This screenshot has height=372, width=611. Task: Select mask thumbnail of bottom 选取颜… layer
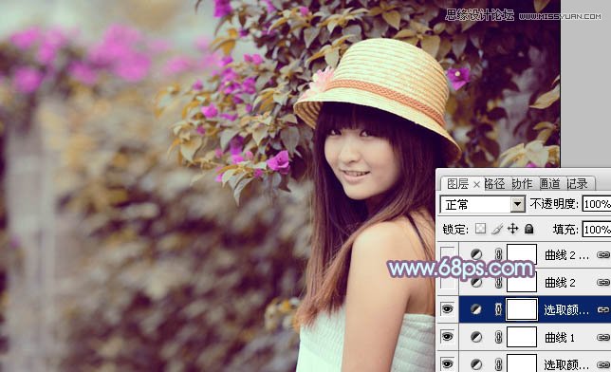click(522, 363)
